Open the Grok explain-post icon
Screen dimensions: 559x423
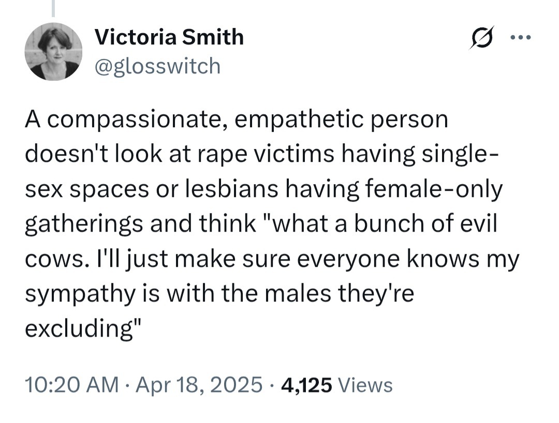(481, 38)
